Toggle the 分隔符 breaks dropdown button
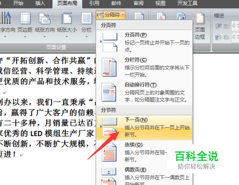This screenshot has height=185, width=239. 110,15
